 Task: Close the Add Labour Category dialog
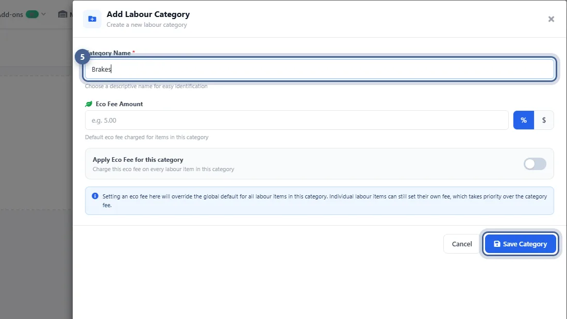[x=551, y=19]
